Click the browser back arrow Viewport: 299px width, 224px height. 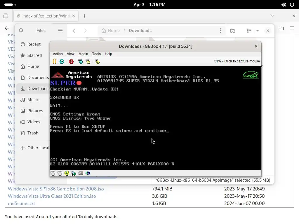pyautogui.click(x=7, y=28)
